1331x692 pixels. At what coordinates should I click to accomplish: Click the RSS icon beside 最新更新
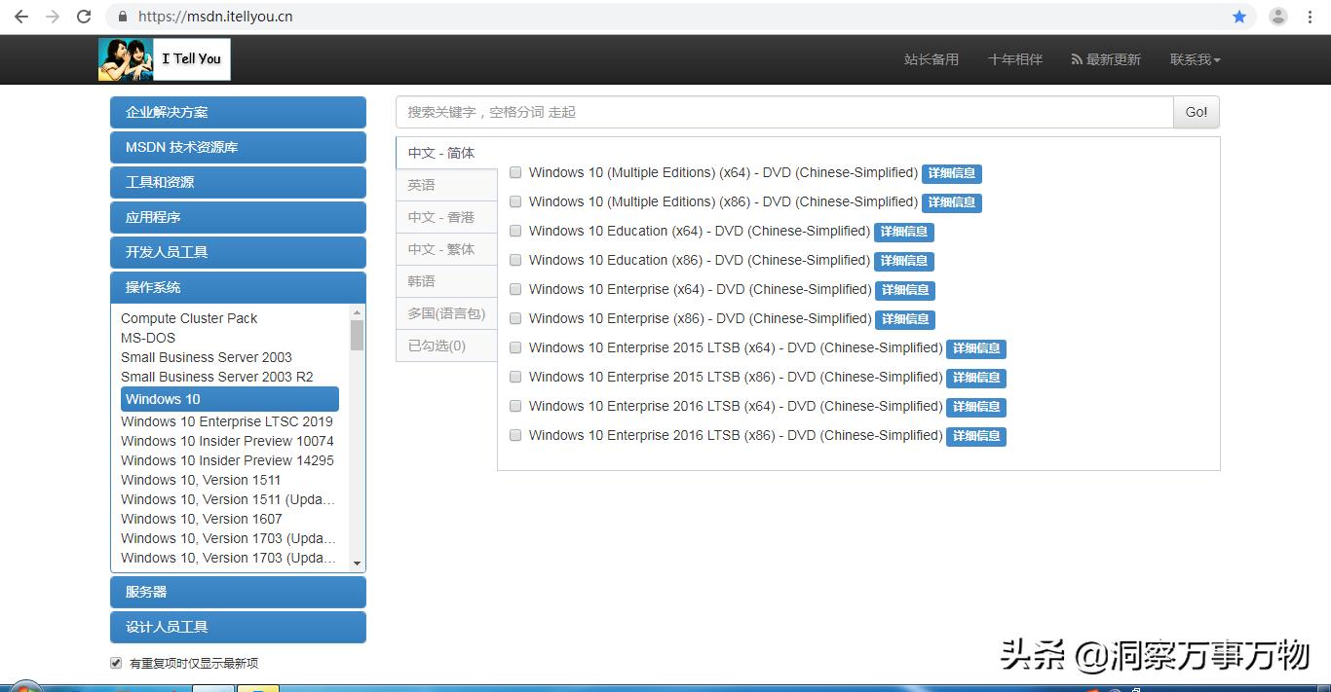coord(1076,58)
